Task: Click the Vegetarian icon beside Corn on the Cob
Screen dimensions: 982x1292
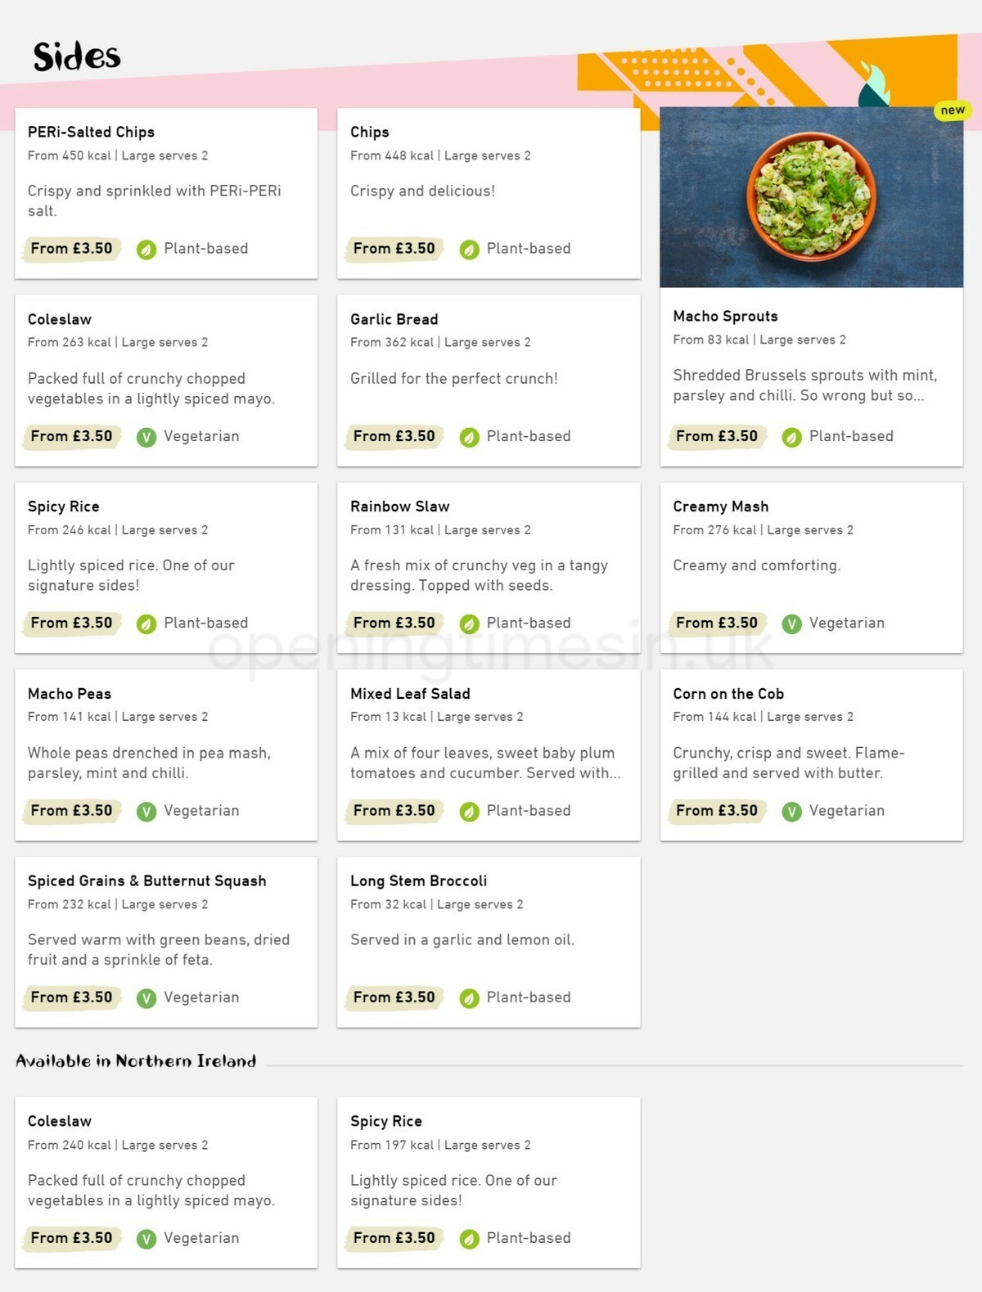Action: (x=791, y=811)
